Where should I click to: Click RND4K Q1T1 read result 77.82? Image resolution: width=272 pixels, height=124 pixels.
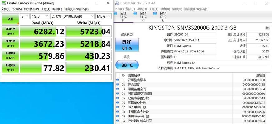point(43,68)
